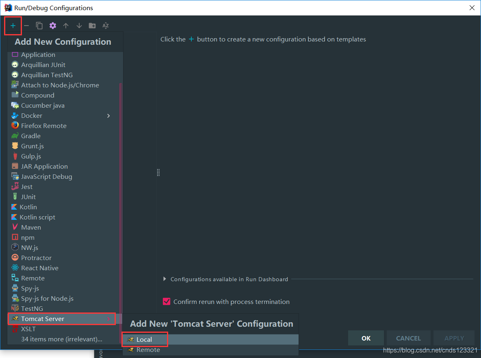Screen dimensions: 481x358
Task: Click the plus Add New Configuration button
Action: [13, 26]
